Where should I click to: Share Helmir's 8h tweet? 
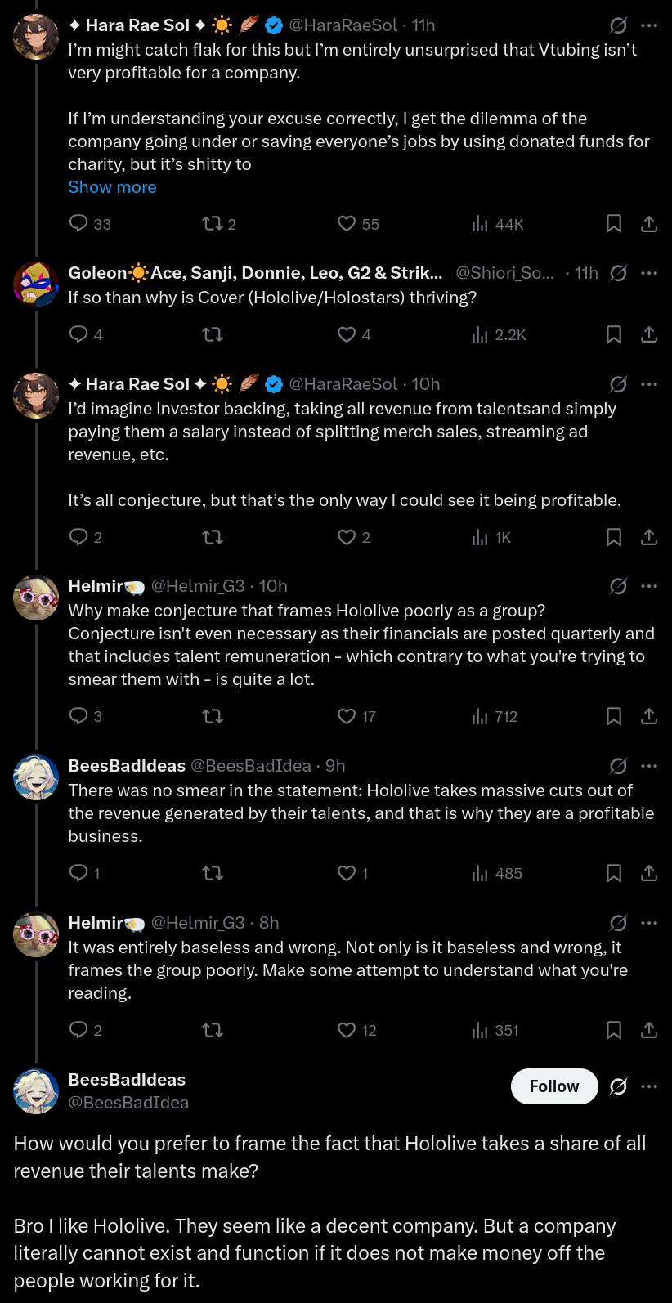tap(649, 1031)
